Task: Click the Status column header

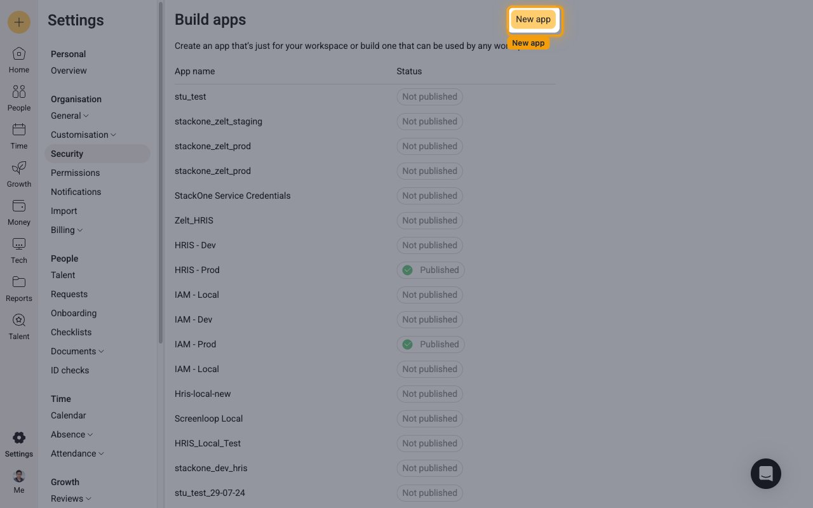Action: click(409, 71)
